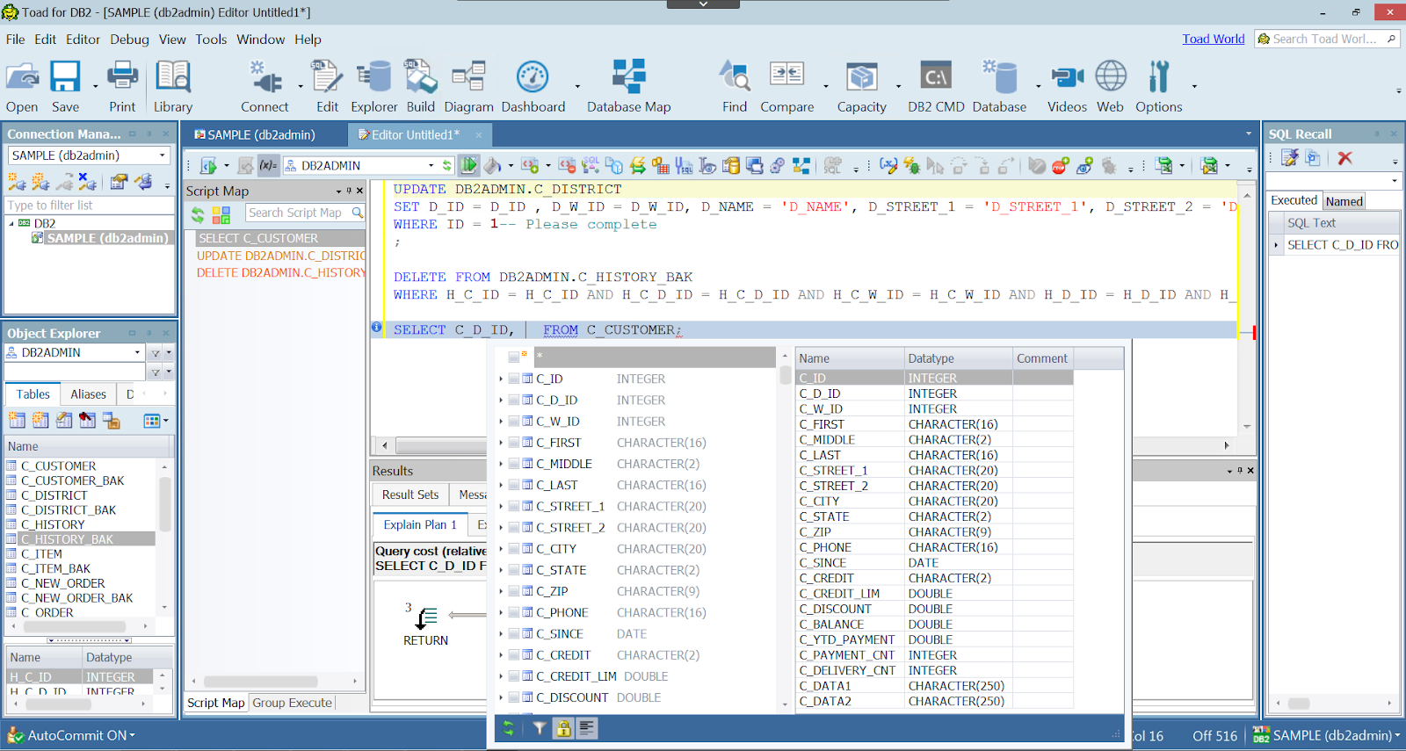
Task: Click the filter funnel in popup footer
Action: [x=539, y=728]
